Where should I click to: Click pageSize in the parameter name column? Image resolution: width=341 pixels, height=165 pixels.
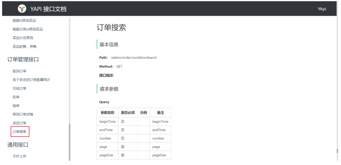click(x=106, y=155)
